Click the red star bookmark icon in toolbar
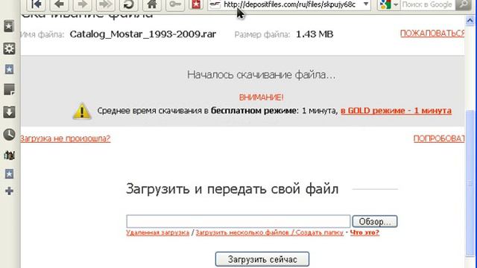This screenshot has width=477, height=268. pyautogui.click(x=196, y=4)
